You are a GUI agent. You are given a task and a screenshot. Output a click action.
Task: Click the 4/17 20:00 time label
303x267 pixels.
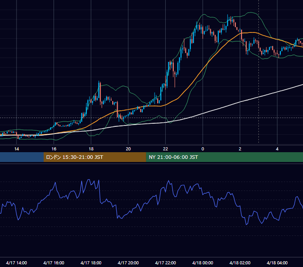[x=128, y=263]
